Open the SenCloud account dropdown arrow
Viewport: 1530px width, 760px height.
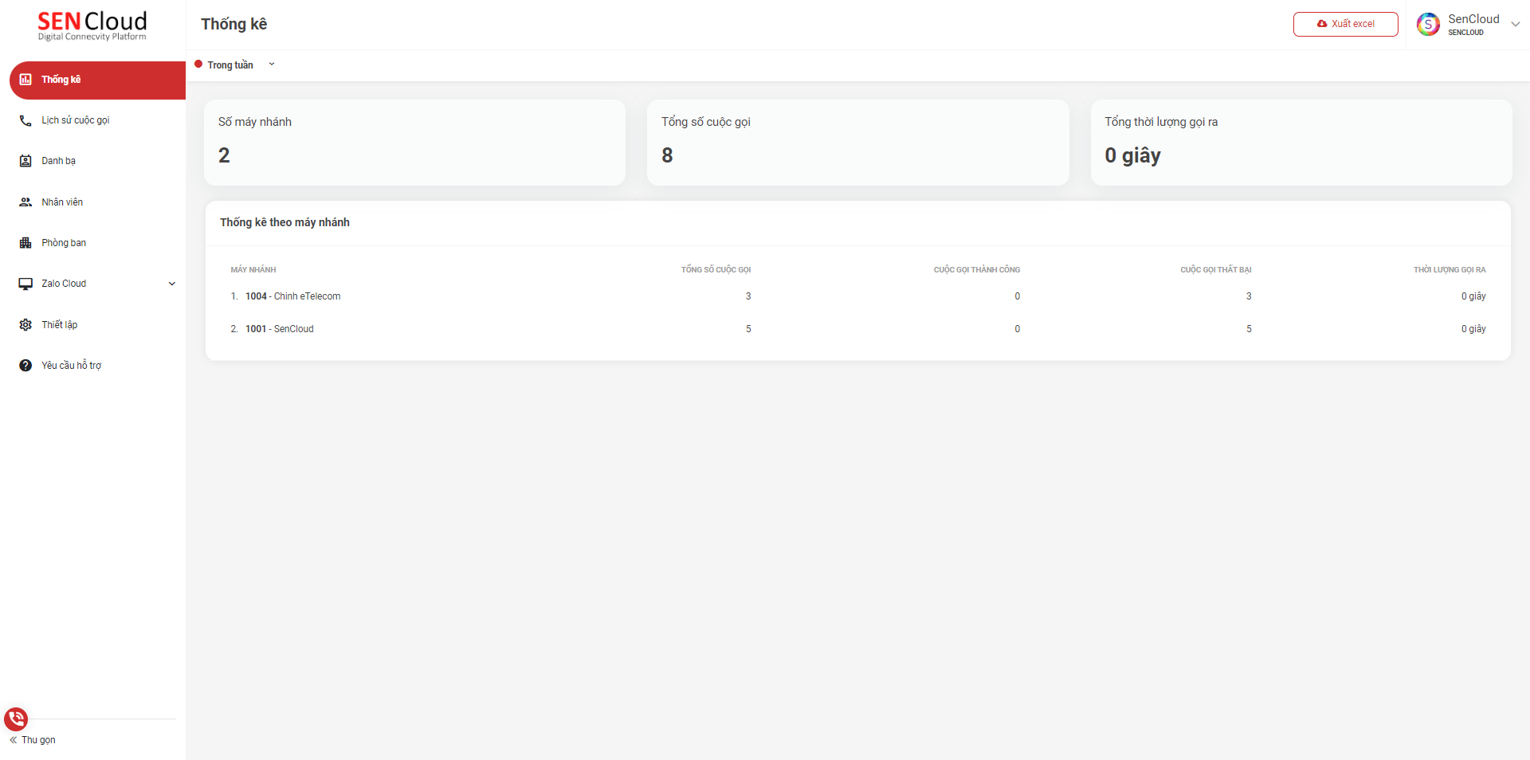1515,24
